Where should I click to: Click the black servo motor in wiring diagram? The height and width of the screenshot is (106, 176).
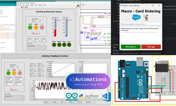tap(162, 66)
